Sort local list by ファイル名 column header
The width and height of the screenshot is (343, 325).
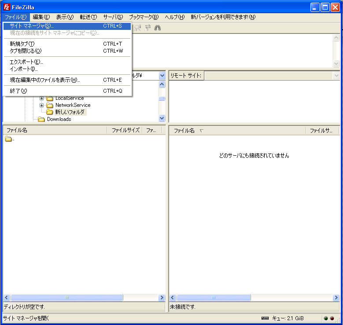click(x=55, y=130)
